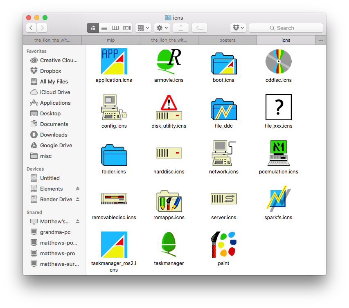Select the file_xxx.icns question mark icon
The height and width of the screenshot is (308, 349).
pyautogui.click(x=278, y=107)
